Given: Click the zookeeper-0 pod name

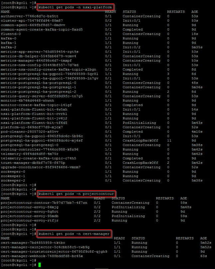Looking at the screenshot, I should pos(13,172).
